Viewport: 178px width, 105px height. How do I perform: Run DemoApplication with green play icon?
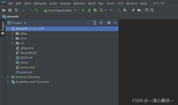(x=83, y=10)
